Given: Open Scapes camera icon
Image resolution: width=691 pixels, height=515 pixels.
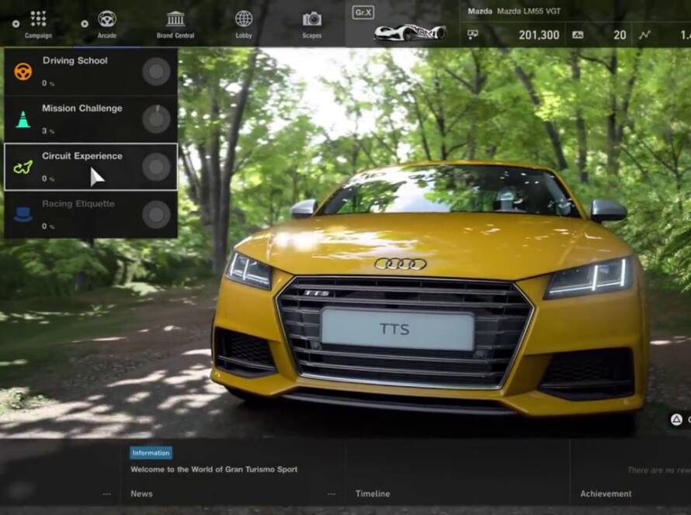Looking at the screenshot, I should point(312,19).
